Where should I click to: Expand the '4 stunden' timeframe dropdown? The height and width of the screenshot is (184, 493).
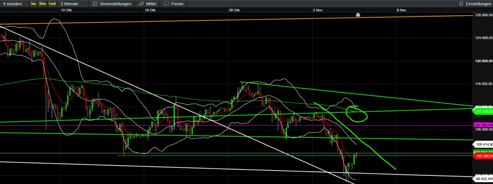[x=13, y=4]
